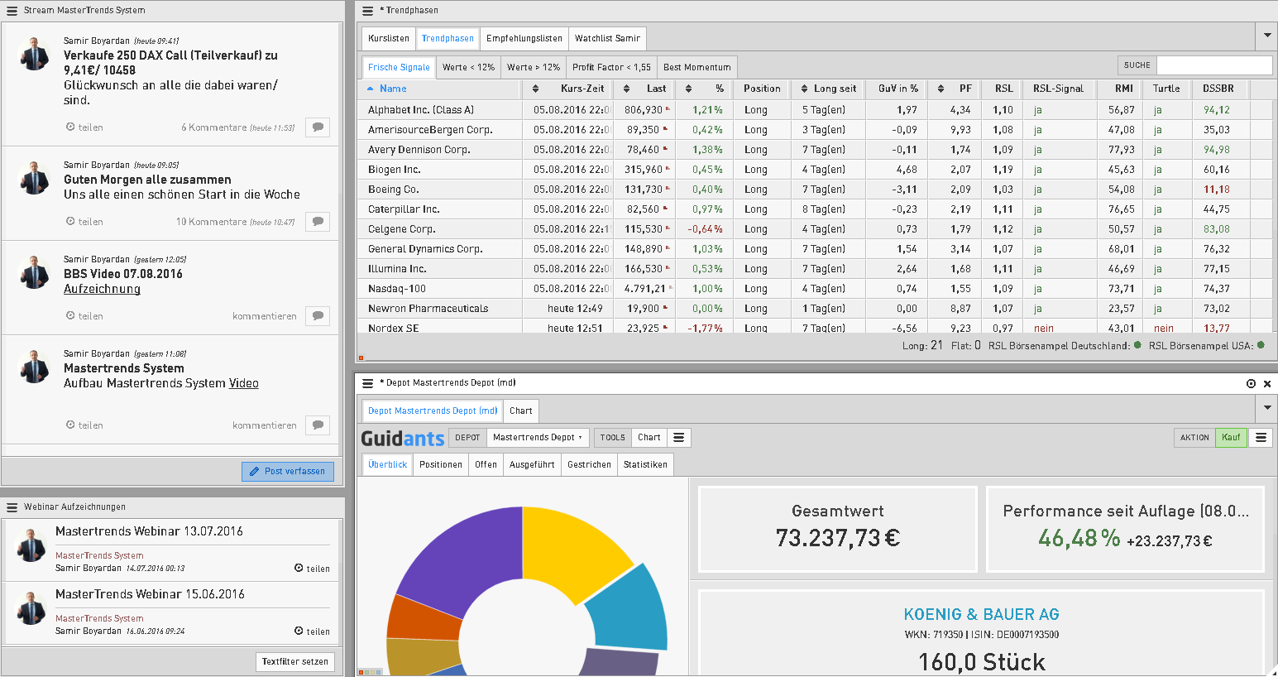Expand the Trendphasen panel tab dropdown arrow
1278x677 pixels.
tap(1266, 36)
